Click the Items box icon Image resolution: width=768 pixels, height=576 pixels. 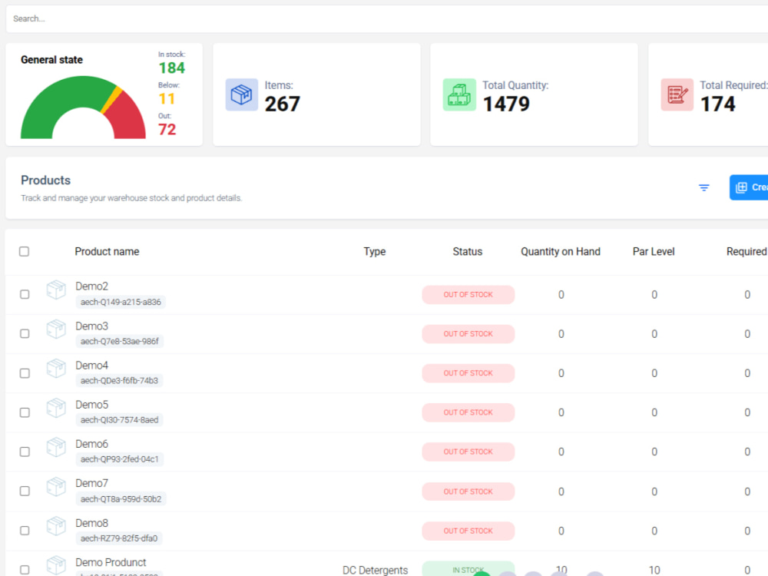pos(241,94)
